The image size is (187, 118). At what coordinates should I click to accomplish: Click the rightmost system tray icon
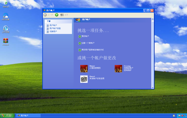click(185, 116)
